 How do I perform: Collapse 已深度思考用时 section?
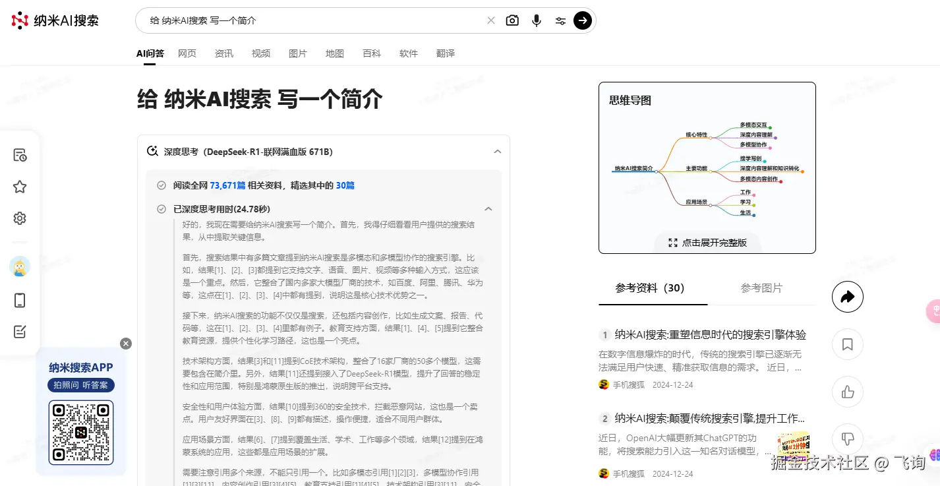tap(488, 209)
